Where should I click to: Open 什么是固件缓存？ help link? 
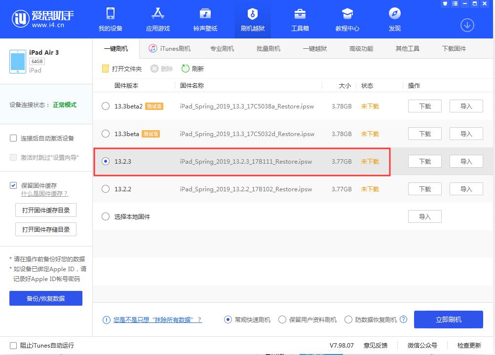(44, 194)
